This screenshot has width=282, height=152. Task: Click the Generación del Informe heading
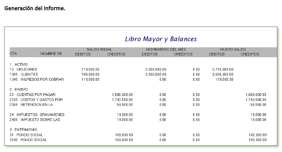(35, 8)
